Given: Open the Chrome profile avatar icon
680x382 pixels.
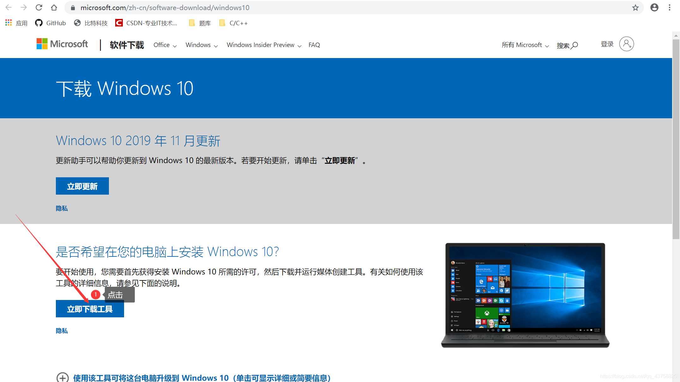Looking at the screenshot, I should click(x=654, y=8).
